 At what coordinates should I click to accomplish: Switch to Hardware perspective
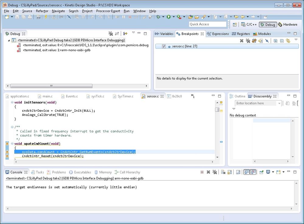tap(288, 24)
